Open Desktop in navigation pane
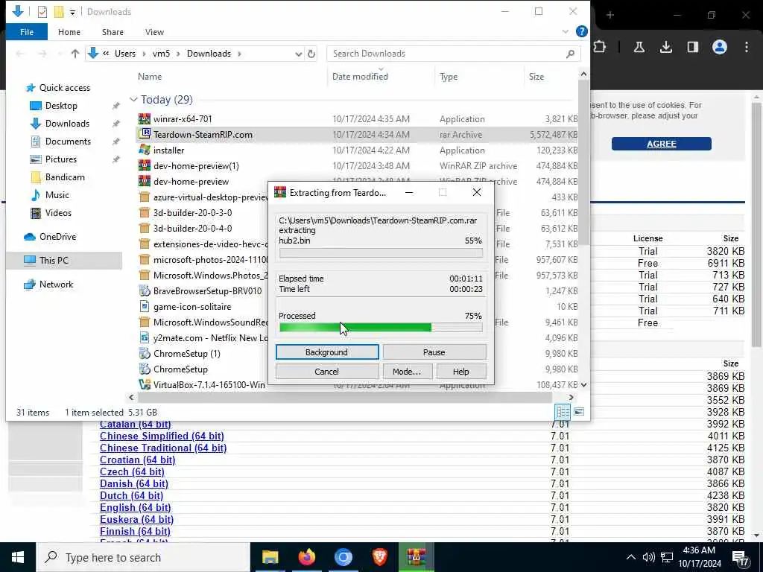 click(x=61, y=106)
